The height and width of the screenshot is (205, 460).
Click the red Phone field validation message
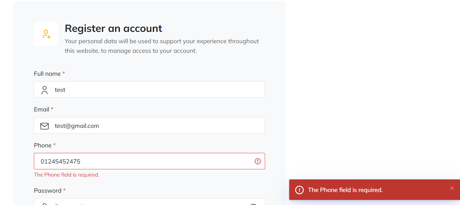click(66, 175)
